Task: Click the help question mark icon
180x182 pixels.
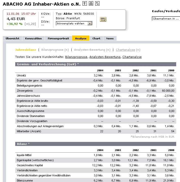Action: 85,3
